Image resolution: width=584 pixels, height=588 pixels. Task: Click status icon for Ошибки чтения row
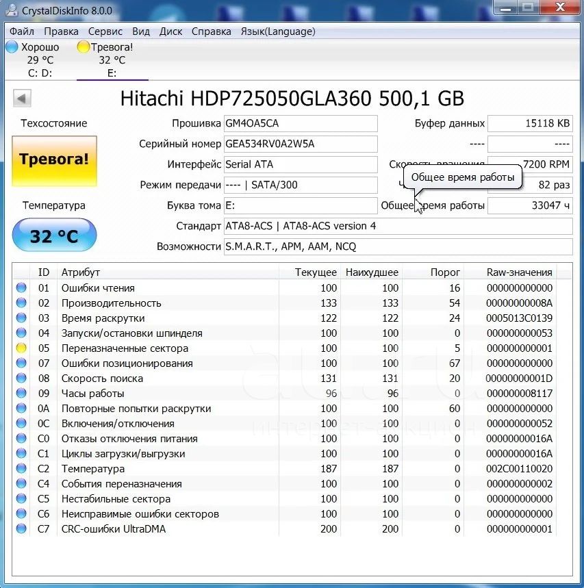tap(21, 287)
